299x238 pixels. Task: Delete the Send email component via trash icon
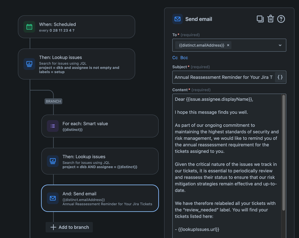click(270, 19)
